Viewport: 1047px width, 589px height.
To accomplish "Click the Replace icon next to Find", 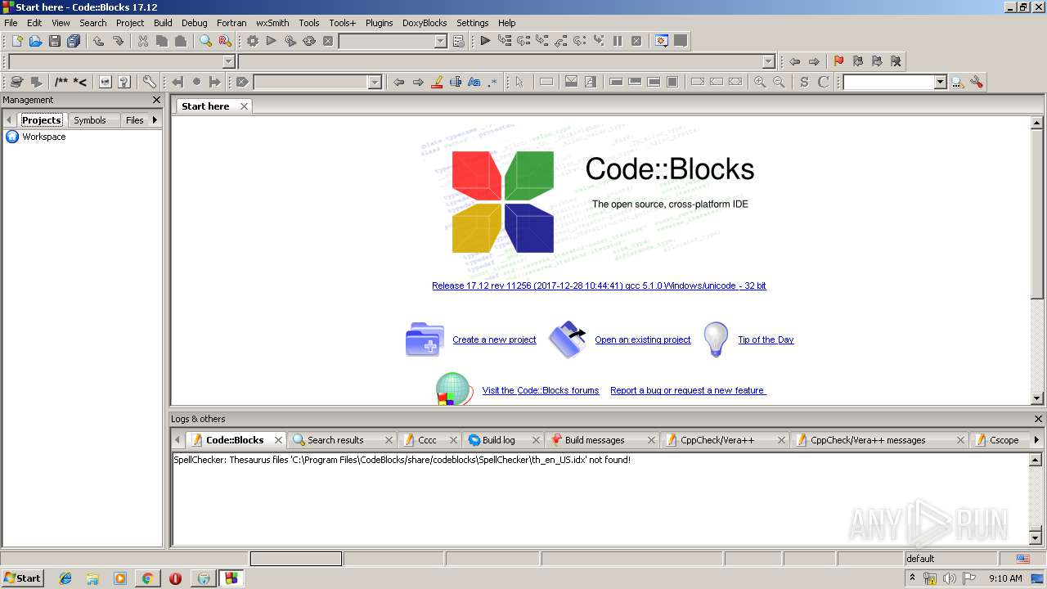I will pos(225,41).
